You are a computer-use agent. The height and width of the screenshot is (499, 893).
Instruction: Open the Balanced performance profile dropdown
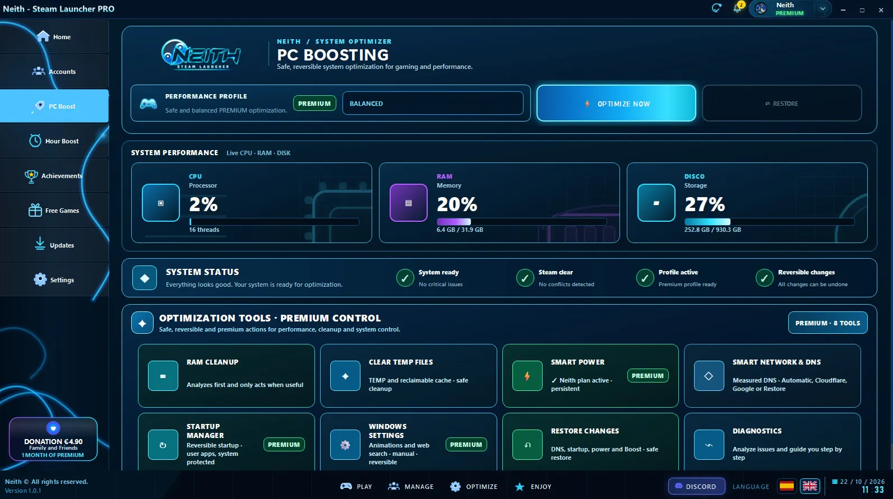coord(433,104)
